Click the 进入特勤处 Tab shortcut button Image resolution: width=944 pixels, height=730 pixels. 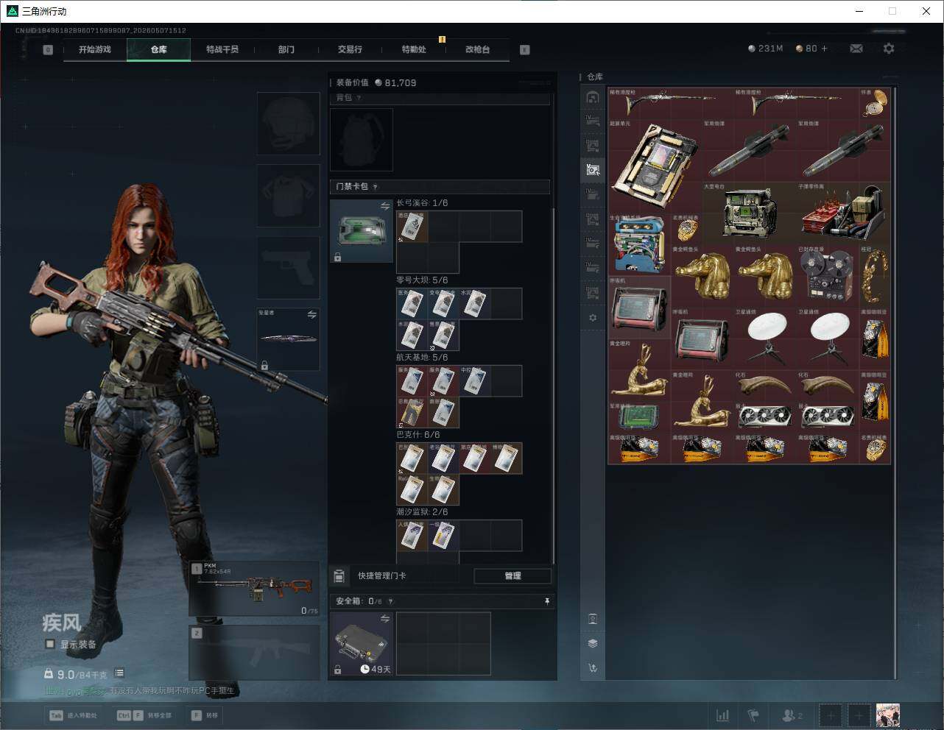73,715
